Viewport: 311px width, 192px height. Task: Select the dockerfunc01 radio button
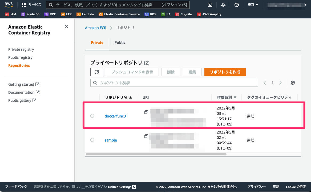(92, 116)
